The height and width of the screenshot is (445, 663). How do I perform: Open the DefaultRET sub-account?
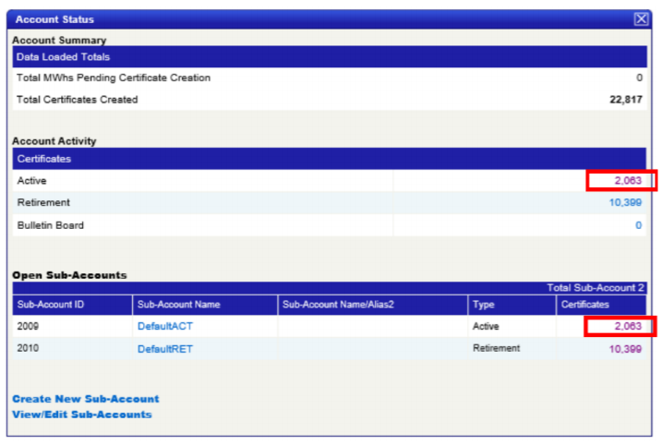click(165, 349)
